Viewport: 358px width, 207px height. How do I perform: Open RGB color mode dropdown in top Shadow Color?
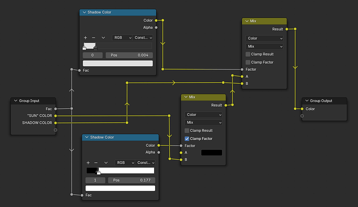click(x=122, y=37)
